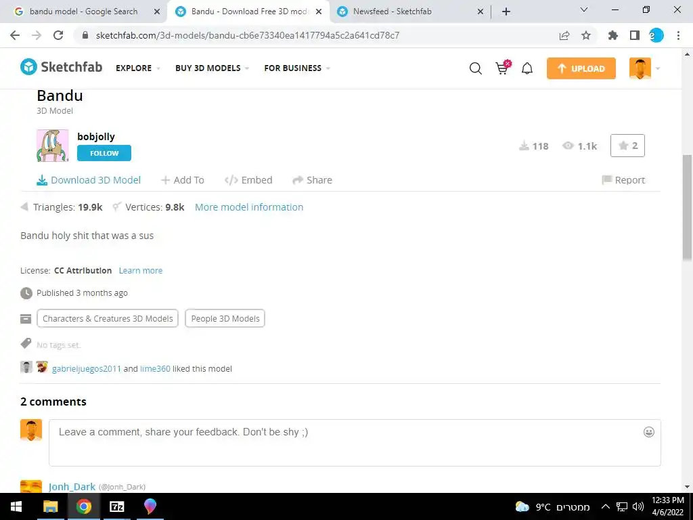Image resolution: width=693 pixels, height=520 pixels.
Task: Open the volume control in tray
Action: 638,506
